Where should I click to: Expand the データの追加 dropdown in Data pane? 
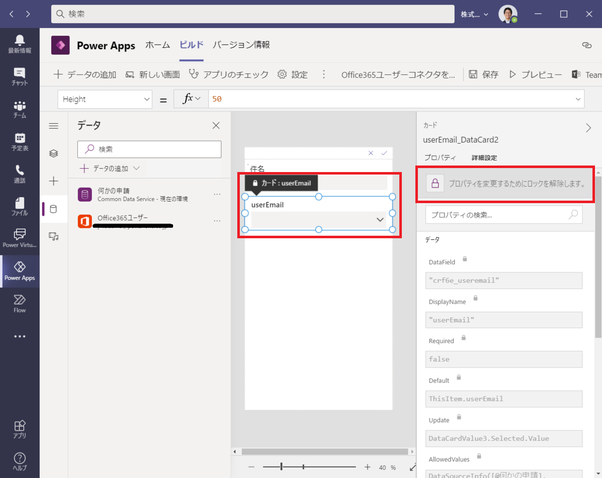(135, 169)
